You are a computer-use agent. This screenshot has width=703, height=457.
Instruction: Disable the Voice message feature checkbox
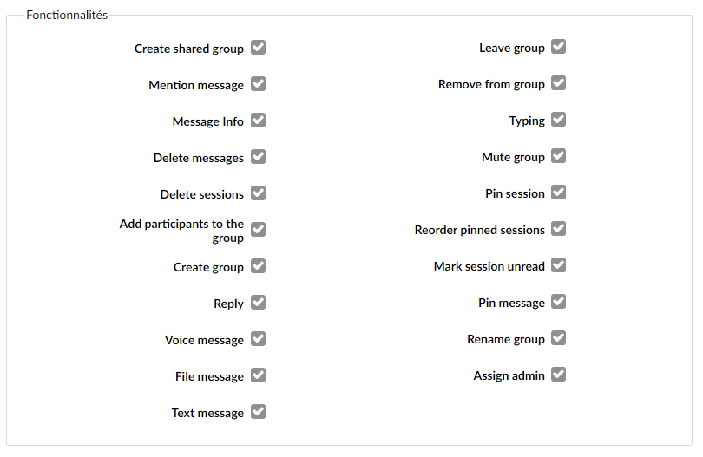[x=259, y=339]
